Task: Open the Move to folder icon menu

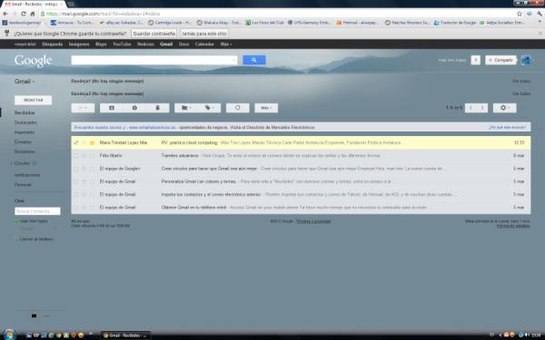Action: coord(186,108)
